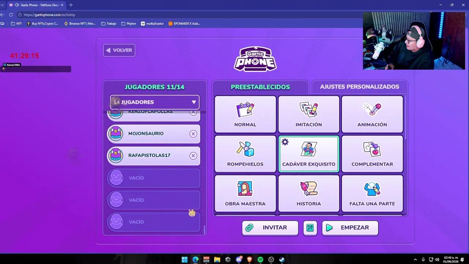Open Brave browser from the taskbar
Viewport: 469px width, 264px height.
tap(250, 260)
